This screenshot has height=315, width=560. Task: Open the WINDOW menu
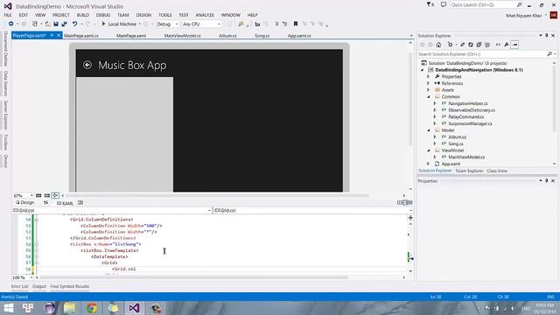231,15
